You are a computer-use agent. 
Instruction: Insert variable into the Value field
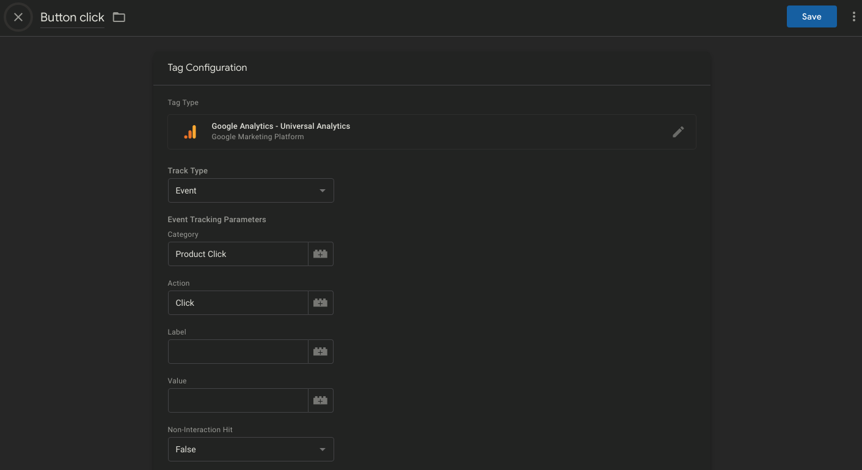[321, 400]
